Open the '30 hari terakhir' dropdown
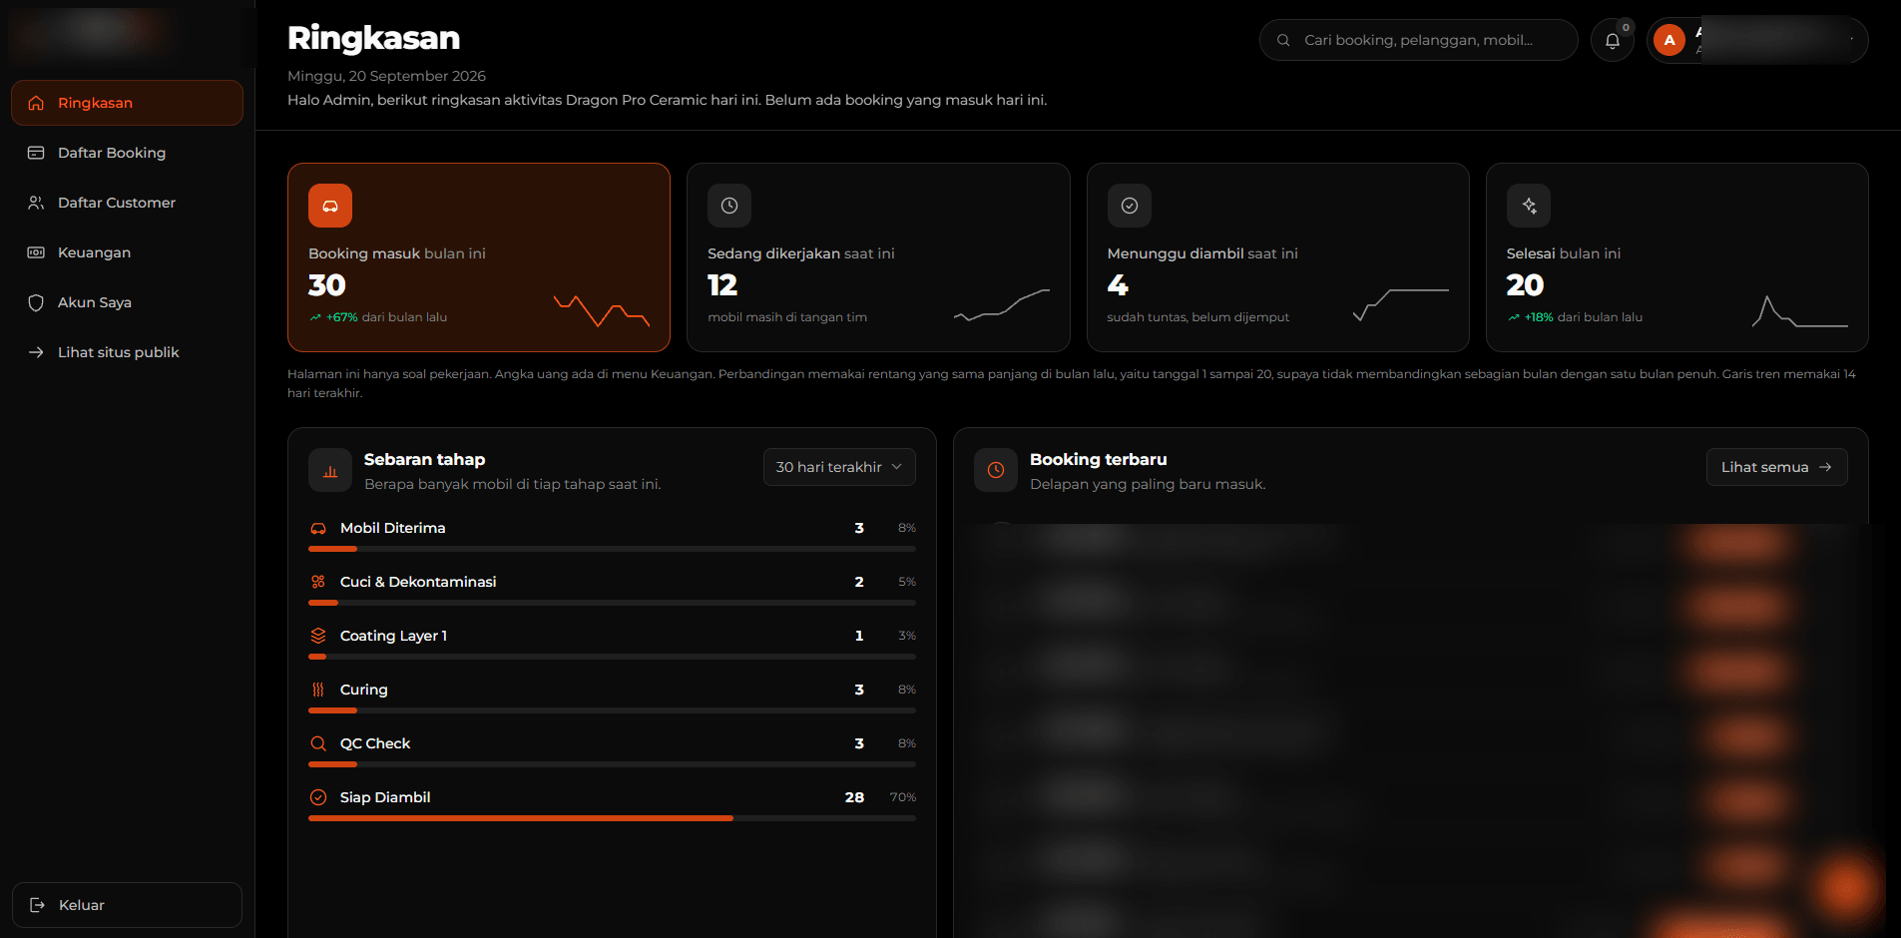Screen dimensions: 1901x938 tap(839, 467)
